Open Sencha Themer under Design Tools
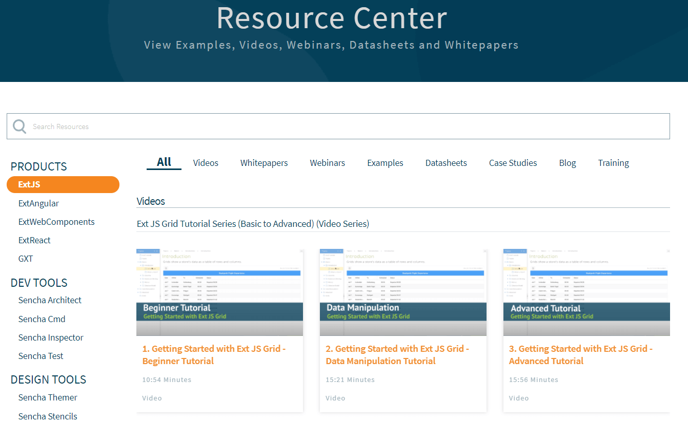The image size is (688, 423). click(48, 397)
